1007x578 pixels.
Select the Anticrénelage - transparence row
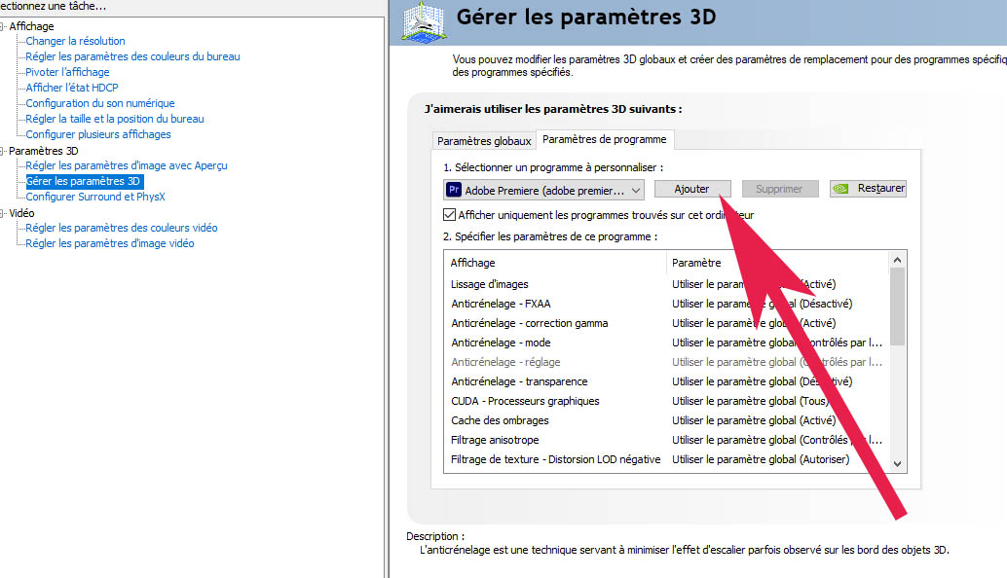point(666,381)
